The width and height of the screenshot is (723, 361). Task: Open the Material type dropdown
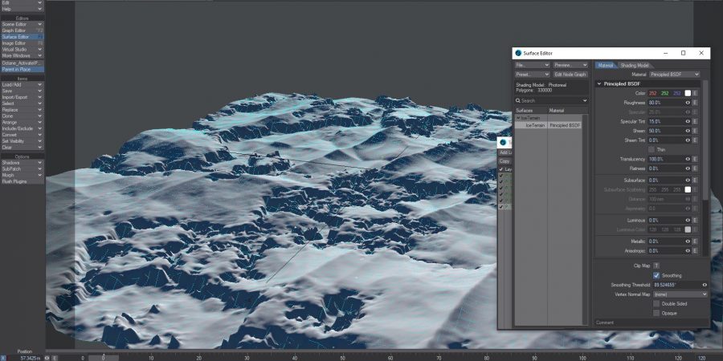[674, 75]
